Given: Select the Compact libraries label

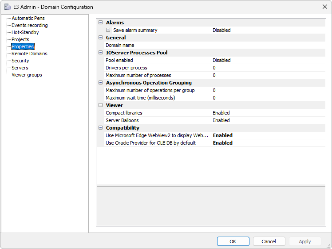Looking at the screenshot, I should 124,113.
